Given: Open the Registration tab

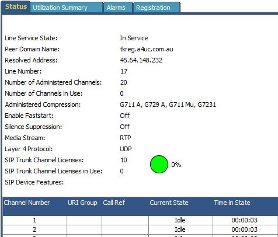Looking at the screenshot, I should click(x=157, y=8).
